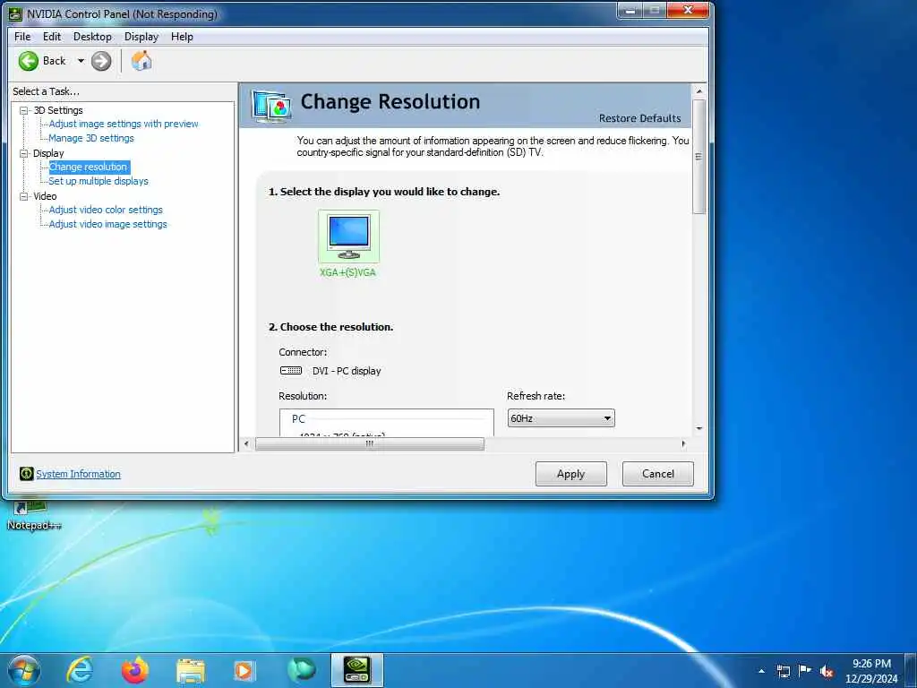
Task: Click Restore Defaults link
Action: tap(639, 118)
